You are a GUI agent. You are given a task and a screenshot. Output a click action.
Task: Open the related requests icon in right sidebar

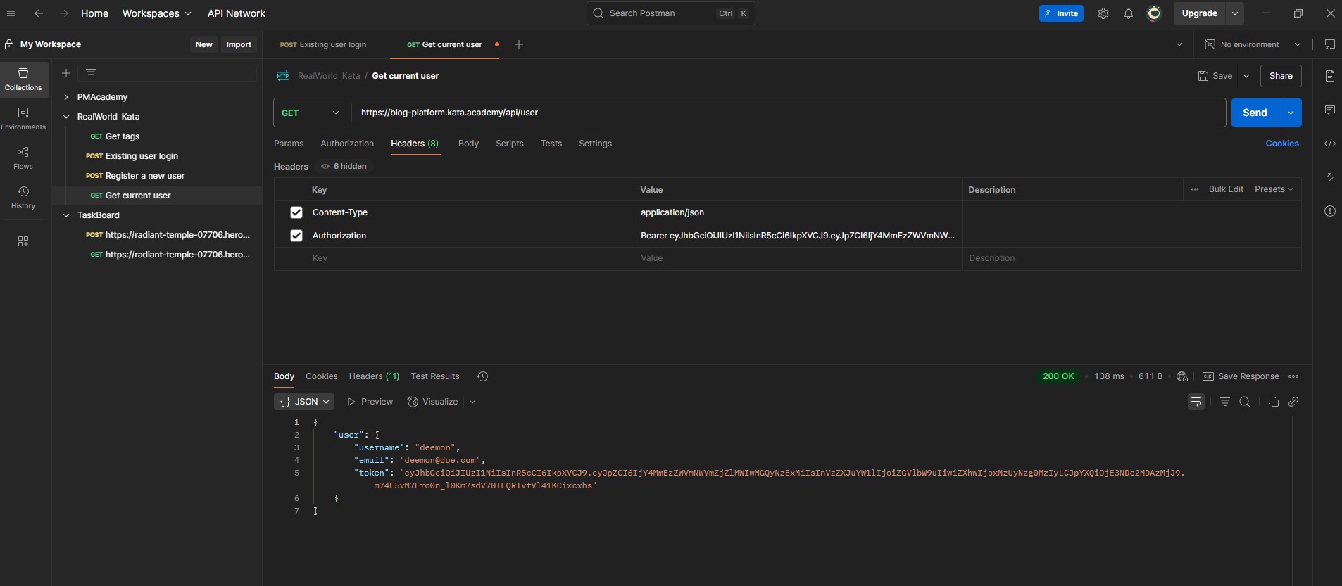1329,177
